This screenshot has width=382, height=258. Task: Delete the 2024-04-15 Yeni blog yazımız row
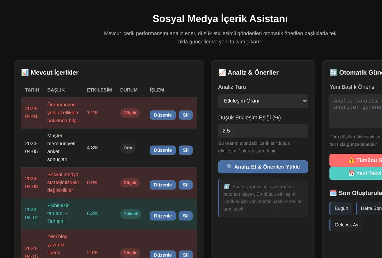[x=186, y=255]
